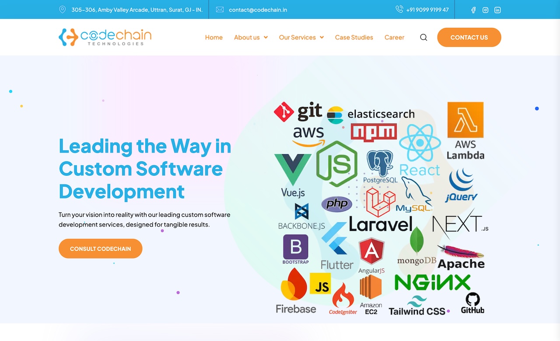The height and width of the screenshot is (341, 560).
Task: Click the git logo
Action: [298, 112]
